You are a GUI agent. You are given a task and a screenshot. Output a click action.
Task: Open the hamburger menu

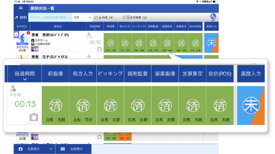coord(21,8)
